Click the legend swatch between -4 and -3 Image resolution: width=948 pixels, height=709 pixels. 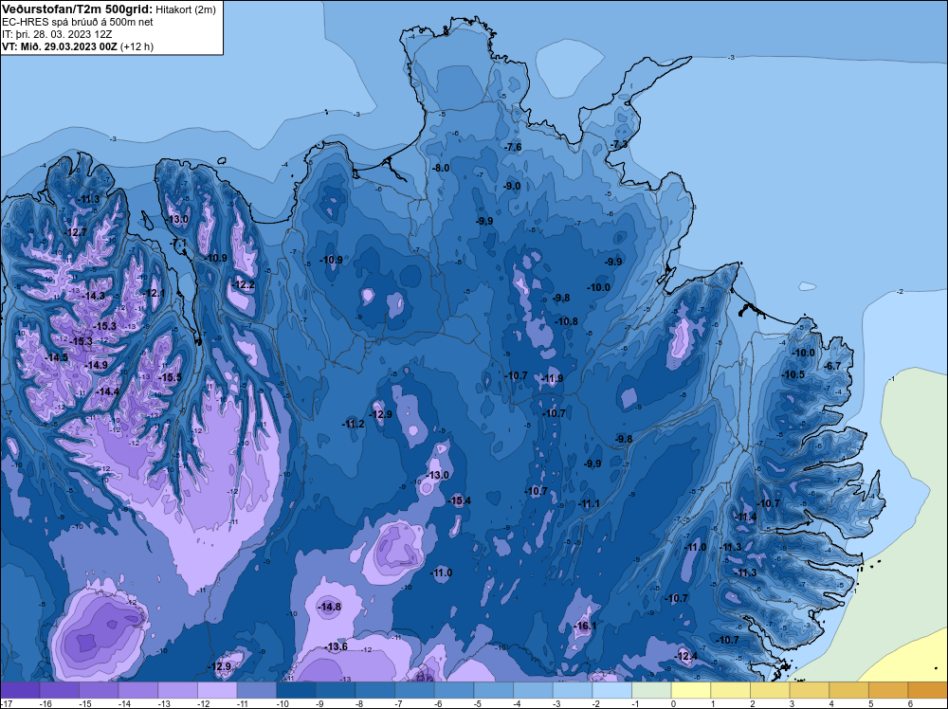tap(533, 690)
